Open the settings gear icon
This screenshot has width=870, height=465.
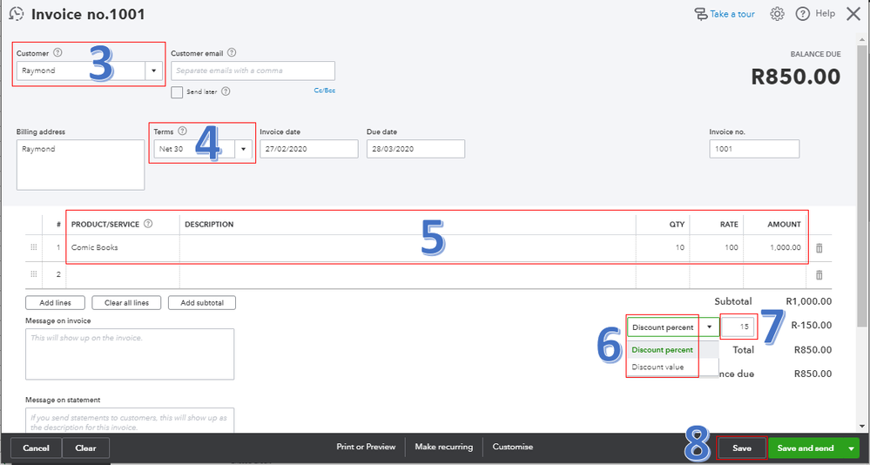778,14
